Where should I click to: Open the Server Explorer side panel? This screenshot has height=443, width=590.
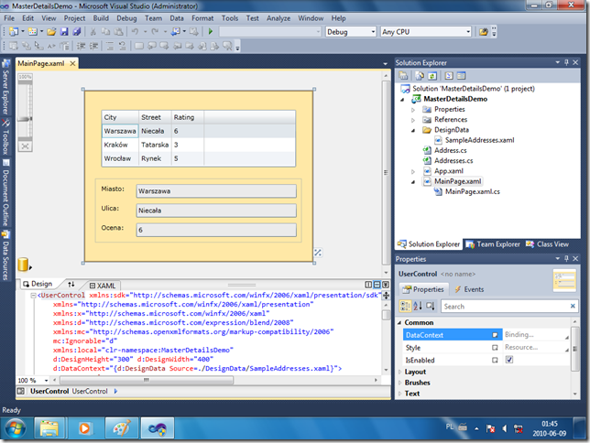(x=5, y=87)
